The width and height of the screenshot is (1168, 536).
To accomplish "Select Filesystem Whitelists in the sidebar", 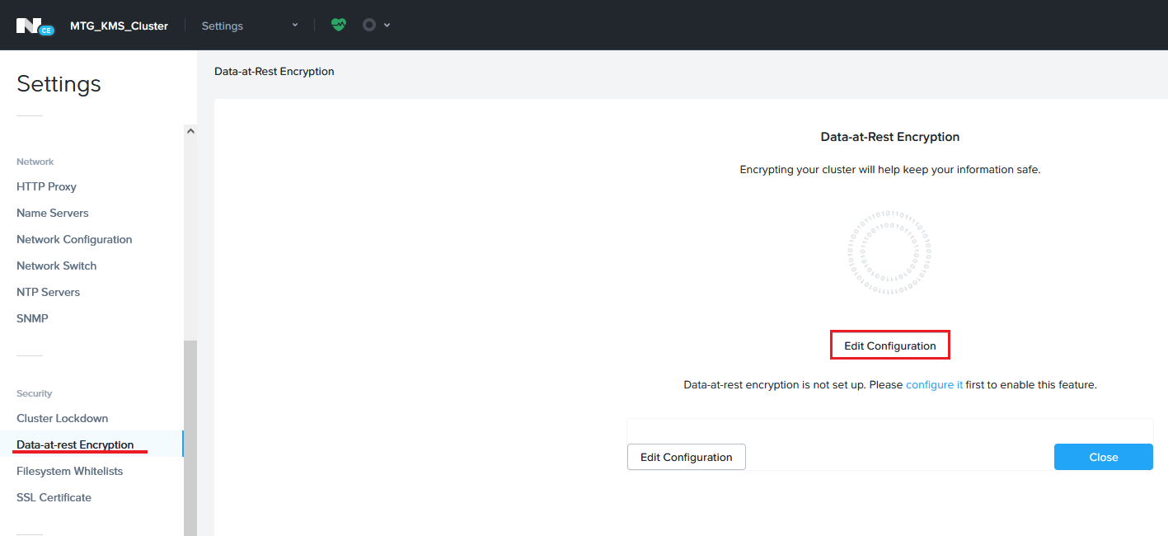I will click(x=69, y=471).
